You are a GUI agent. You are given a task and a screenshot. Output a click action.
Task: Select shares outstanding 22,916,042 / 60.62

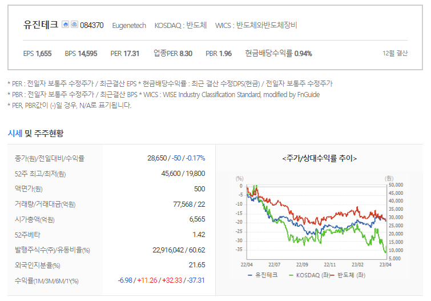click(179, 250)
